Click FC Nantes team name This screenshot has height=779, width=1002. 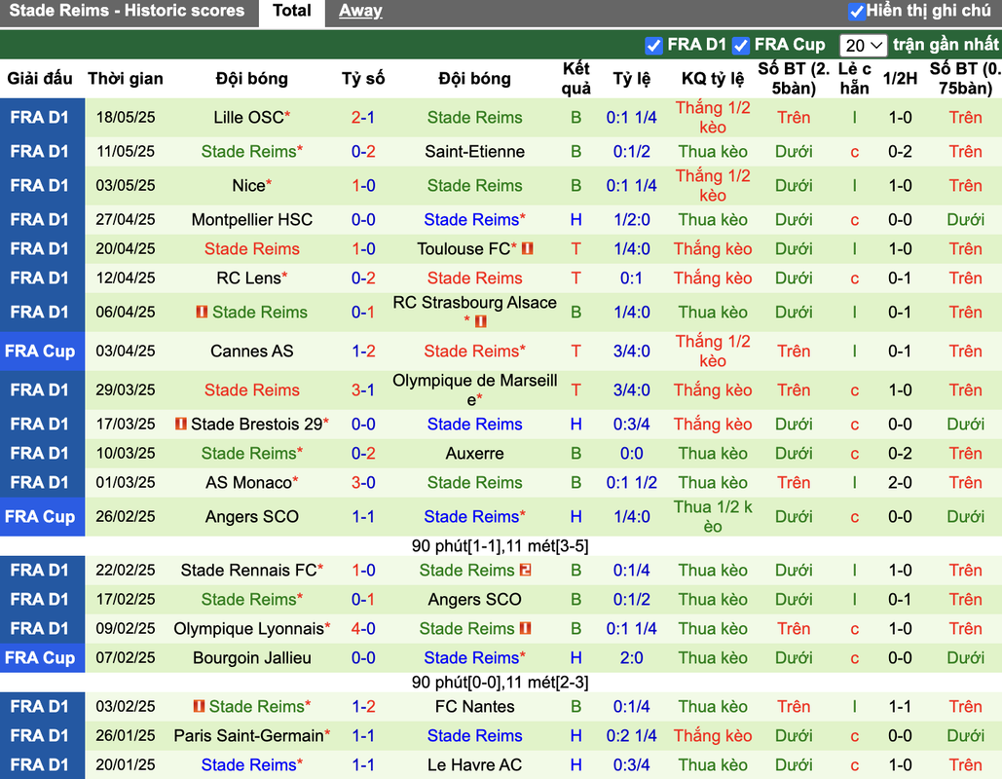point(475,707)
